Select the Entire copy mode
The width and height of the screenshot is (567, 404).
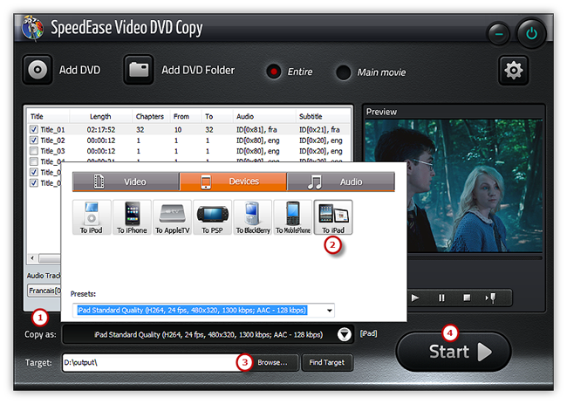pos(274,72)
